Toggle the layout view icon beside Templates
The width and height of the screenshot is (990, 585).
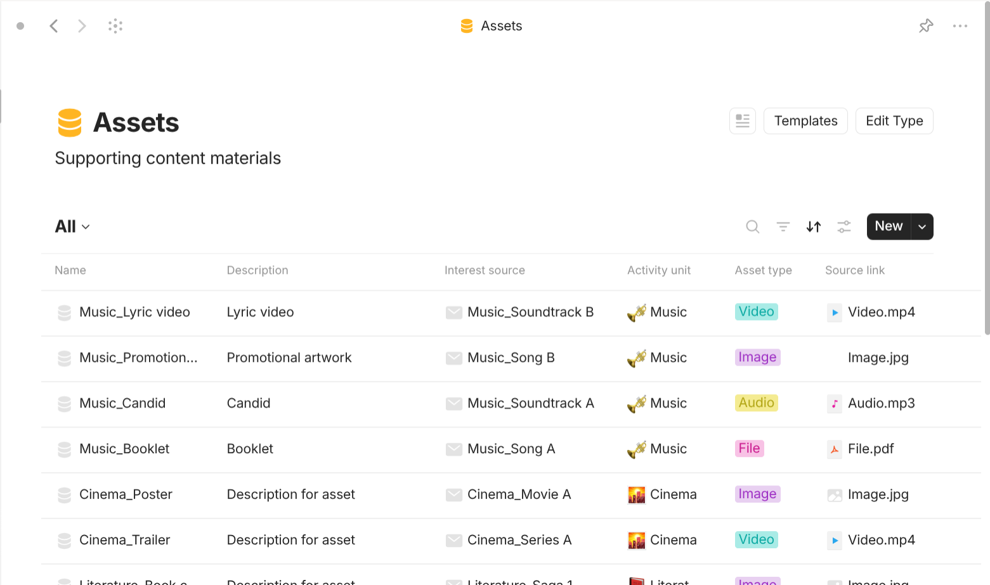pyautogui.click(x=743, y=120)
